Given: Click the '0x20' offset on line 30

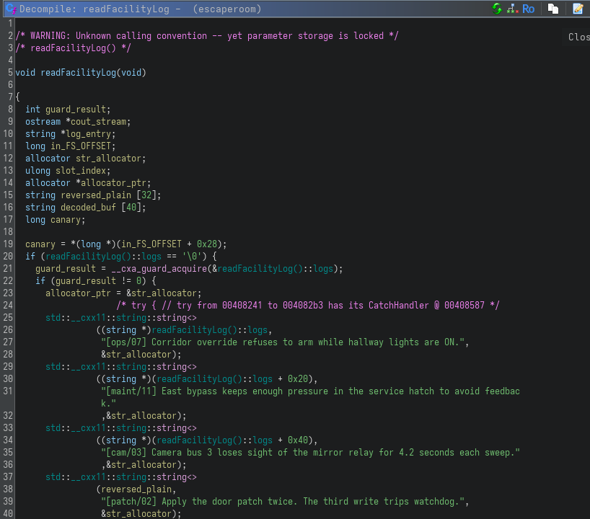Looking at the screenshot, I should (298, 379).
